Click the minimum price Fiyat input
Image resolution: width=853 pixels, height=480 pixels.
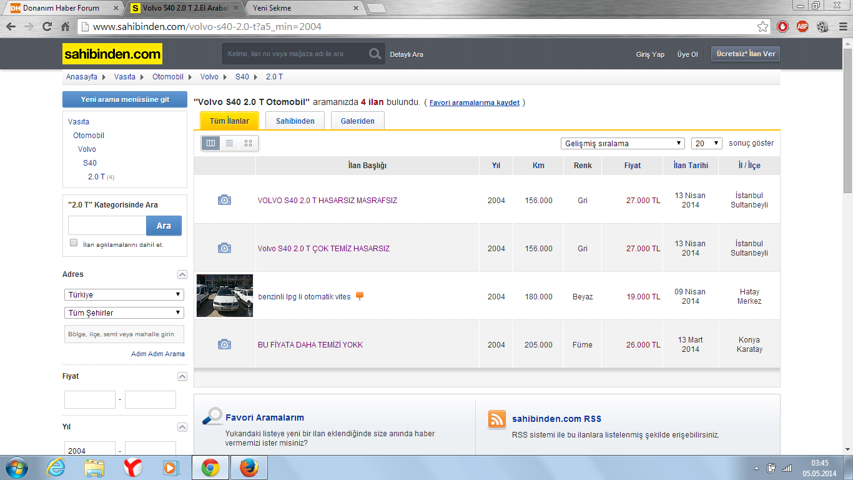pyautogui.click(x=90, y=400)
